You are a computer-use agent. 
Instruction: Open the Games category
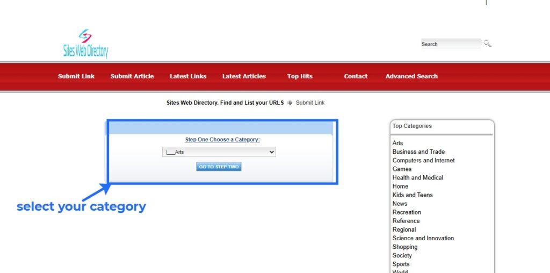tap(402, 169)
